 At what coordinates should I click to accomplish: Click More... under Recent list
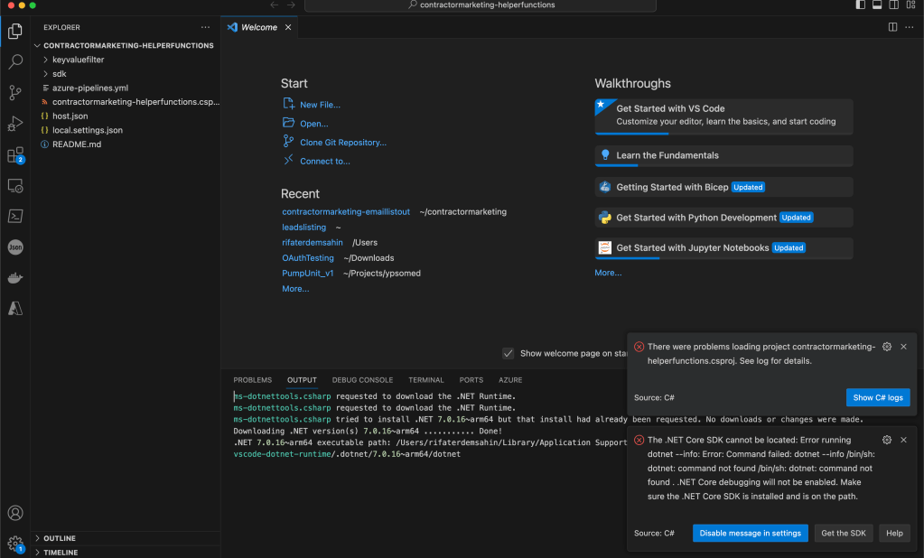[x=295, y=289]
